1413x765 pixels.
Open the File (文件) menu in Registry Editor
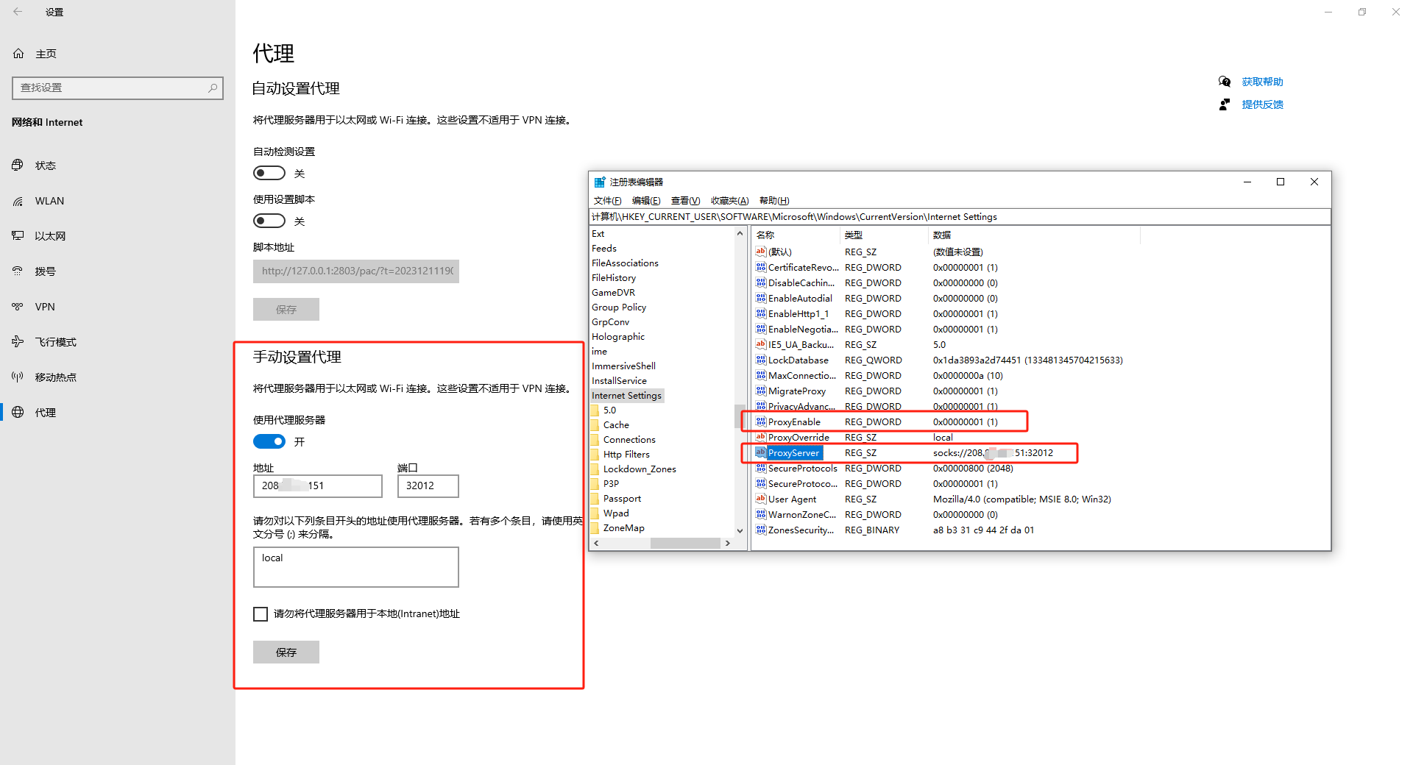(x=607, y=201)
